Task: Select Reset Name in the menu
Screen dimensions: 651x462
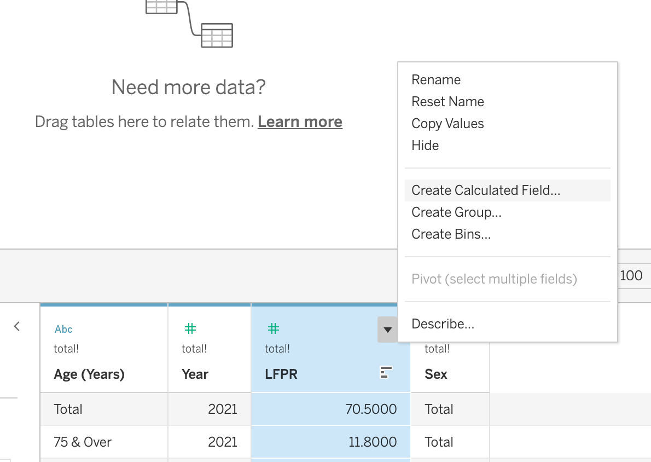Action: tap(447, 102)
